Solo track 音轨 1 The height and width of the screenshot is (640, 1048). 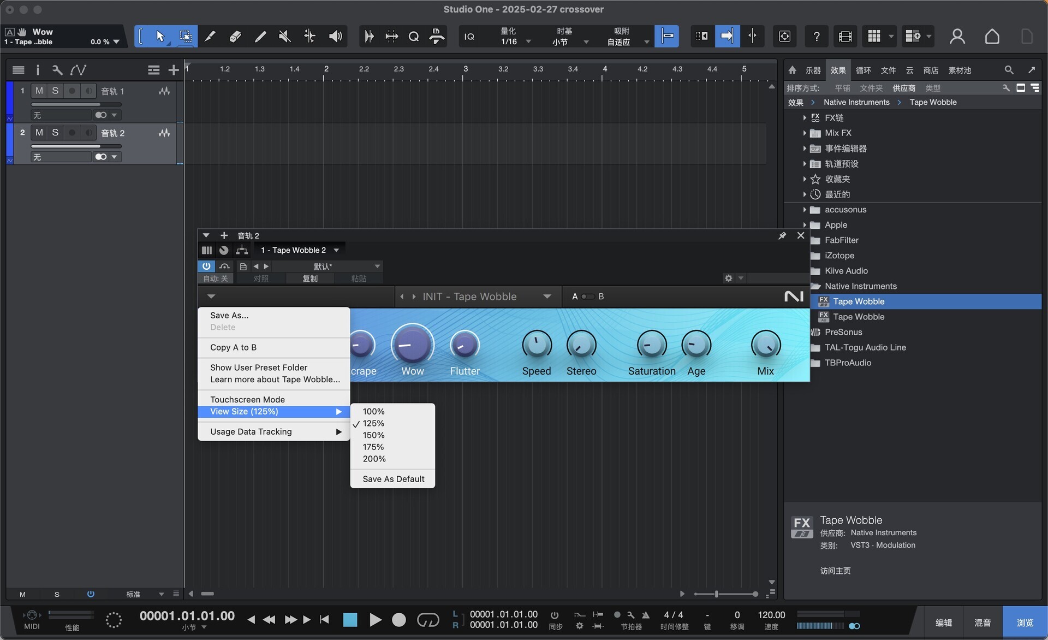tap(55, 91)
